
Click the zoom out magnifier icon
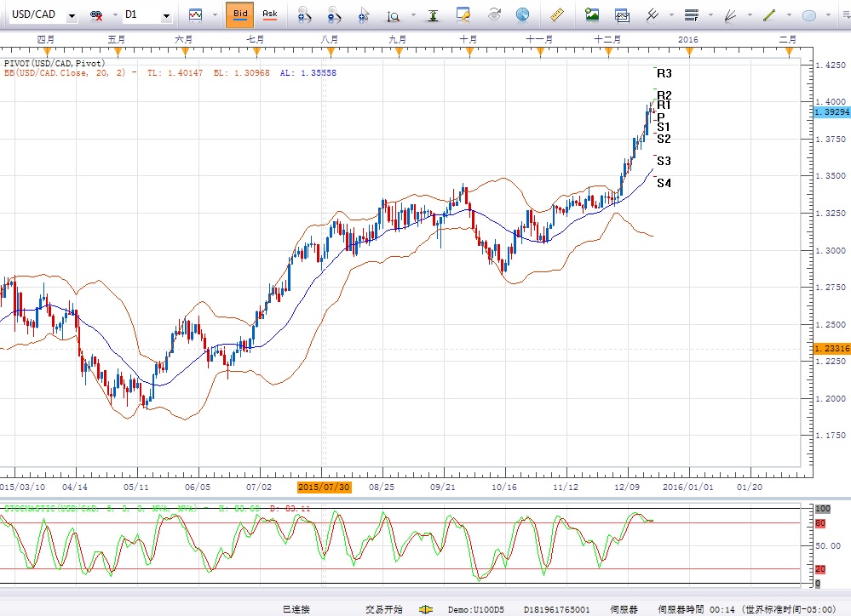(333, 14)
